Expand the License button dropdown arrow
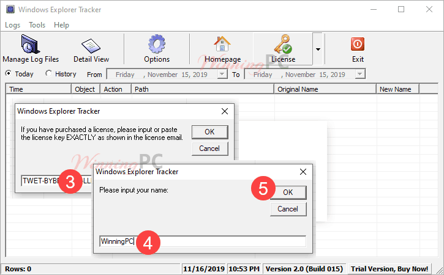Image resolution: width=444 pixels, height=275 pixels. click(318, 49)
